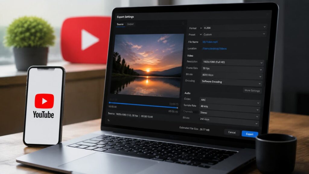The height and width of the screenshot is (174, 309).
Task: Click the small arrow icon beside Preset
Action: [x=201, y=34]
